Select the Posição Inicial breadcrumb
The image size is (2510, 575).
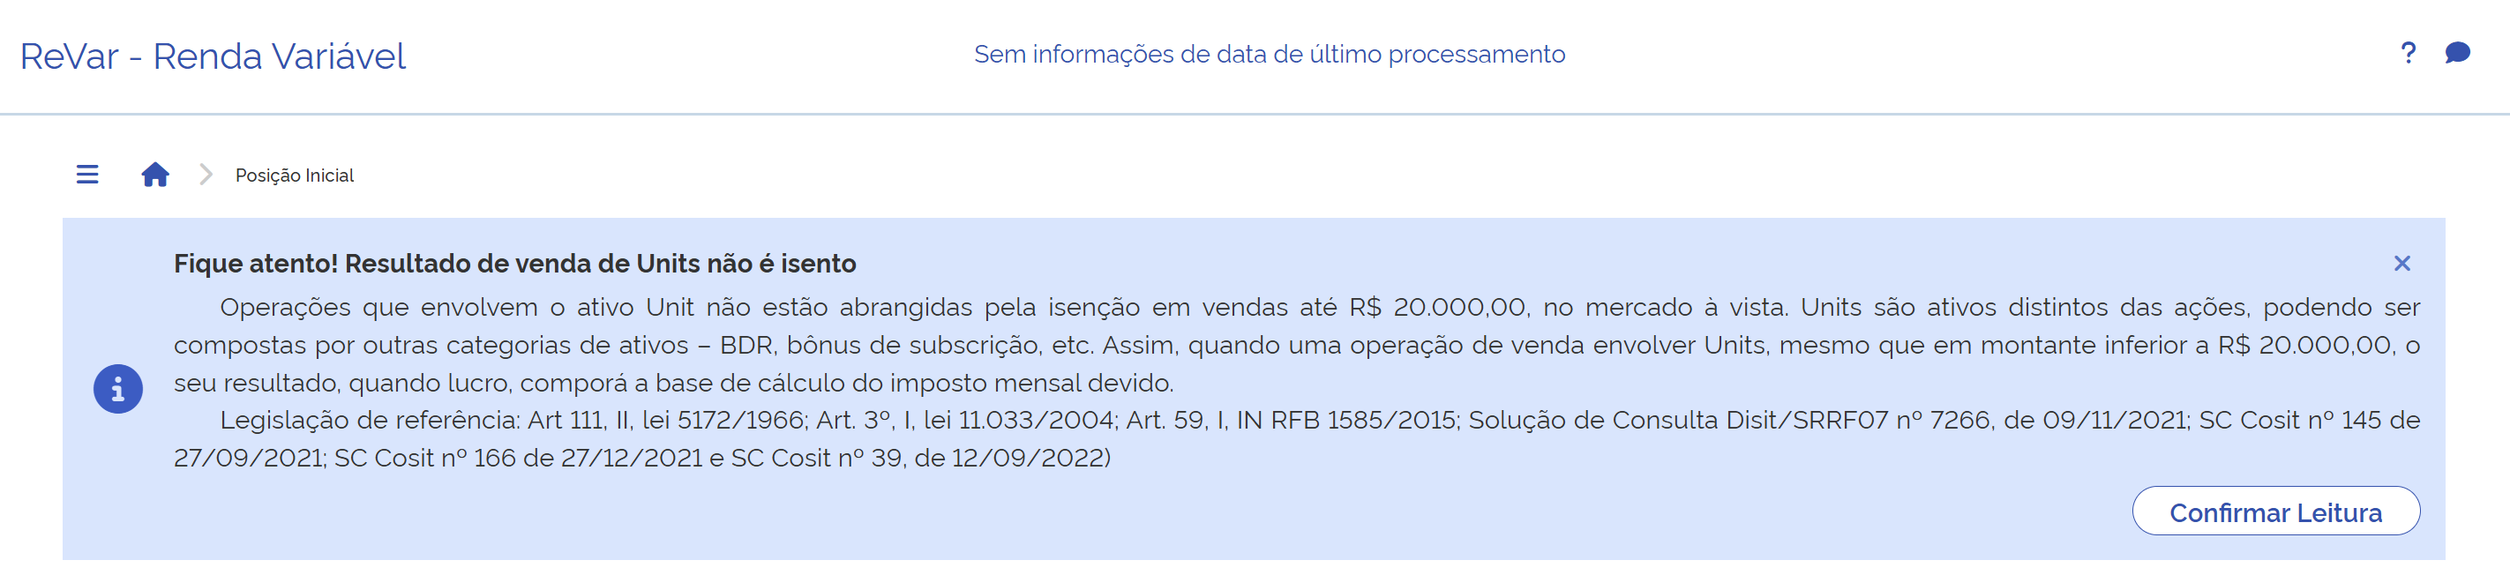295,175
